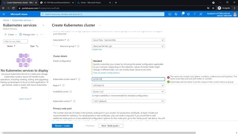Open the help question mark icon
The width and height of the screenshot is (238, 134).
(x=194, y=14)
